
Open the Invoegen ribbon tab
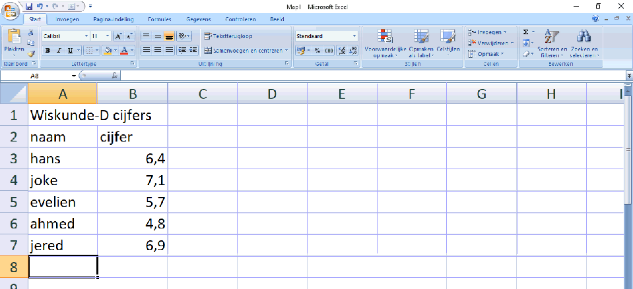click(x=67, y=20)
